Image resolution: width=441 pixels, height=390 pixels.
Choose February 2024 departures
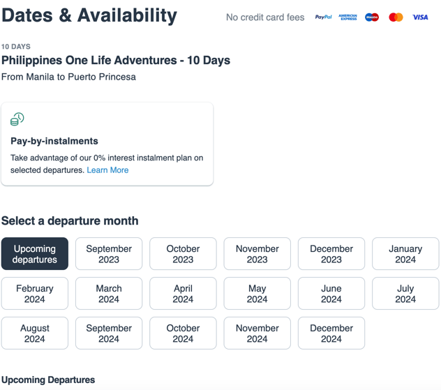[35, 294]
